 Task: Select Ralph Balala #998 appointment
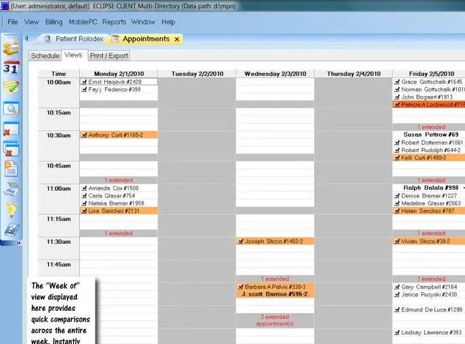[x=430, y=188]
